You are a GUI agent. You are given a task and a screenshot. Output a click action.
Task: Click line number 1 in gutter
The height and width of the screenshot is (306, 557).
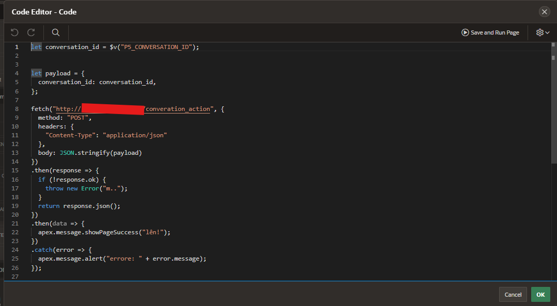point(17,47)
